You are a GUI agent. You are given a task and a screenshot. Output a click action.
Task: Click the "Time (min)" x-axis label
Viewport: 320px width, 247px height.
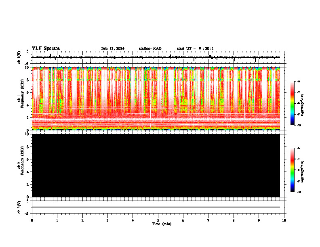pos(162,224)
